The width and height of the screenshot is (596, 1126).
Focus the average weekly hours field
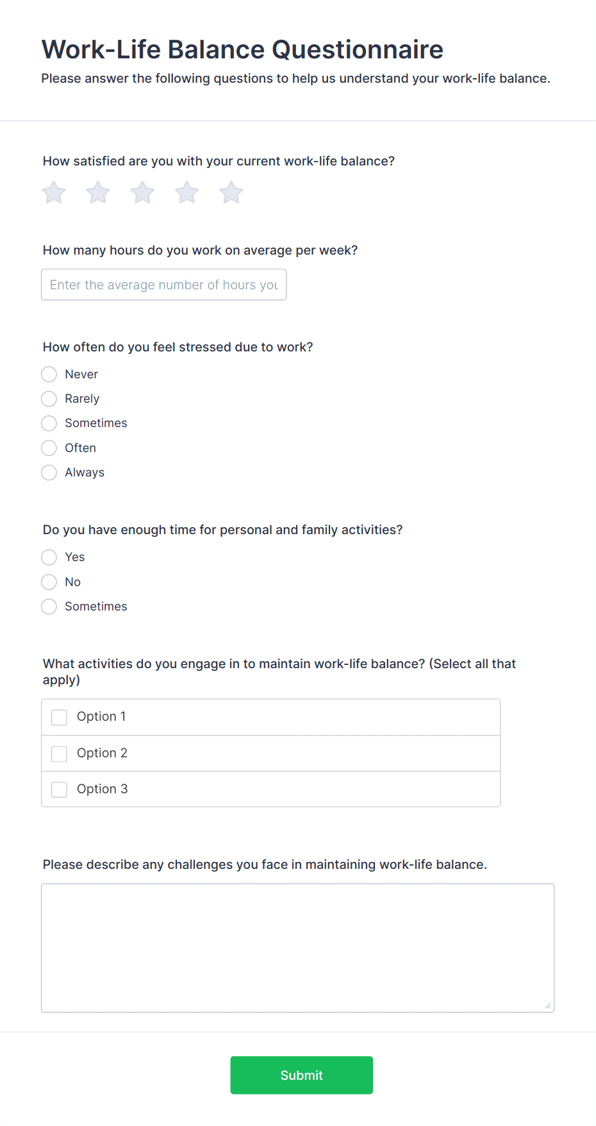[163, 285]
